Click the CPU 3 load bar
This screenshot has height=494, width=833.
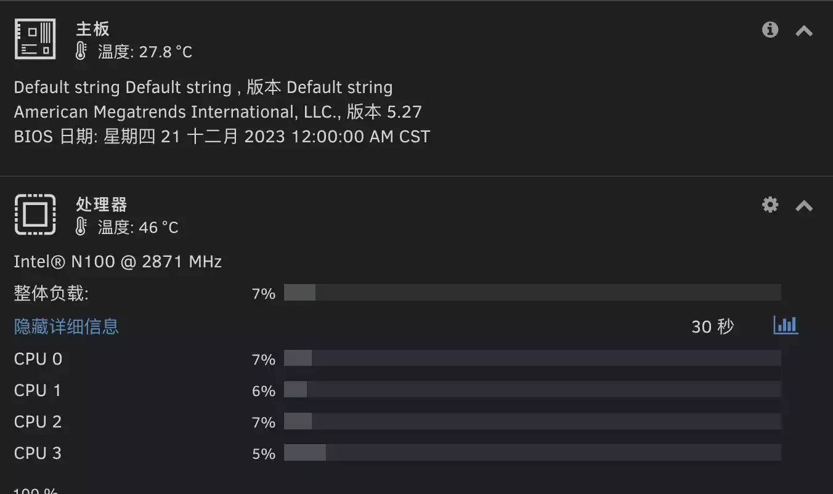(x=532, y=453)
